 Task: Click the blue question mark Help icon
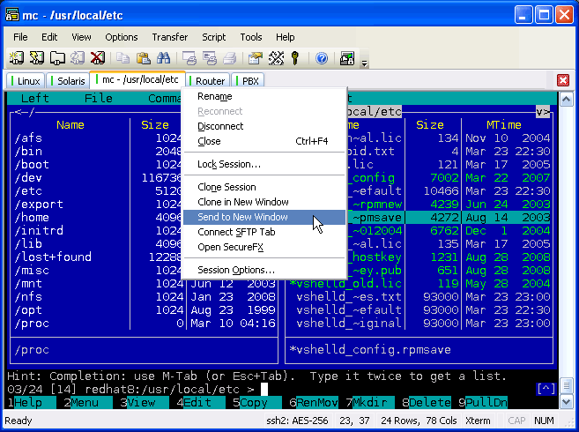point(322,58)
